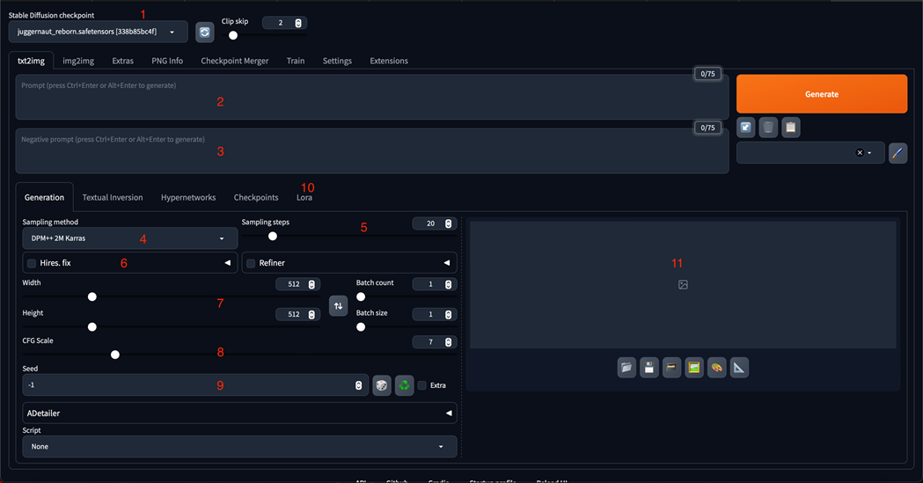The image size is (923, 483).
Task: Click the refresh checkpoint list icon
Action: [204, 33]
